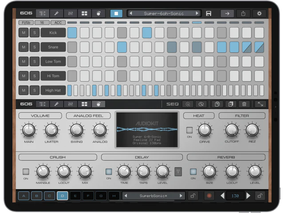This screenshot has height=213, width=284.
Task: Open sequencer grid view in top toolbar
Action: 43,13
